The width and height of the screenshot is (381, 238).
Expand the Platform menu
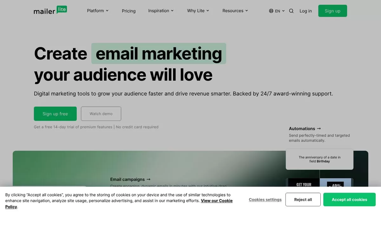click(x=98, y=10)
